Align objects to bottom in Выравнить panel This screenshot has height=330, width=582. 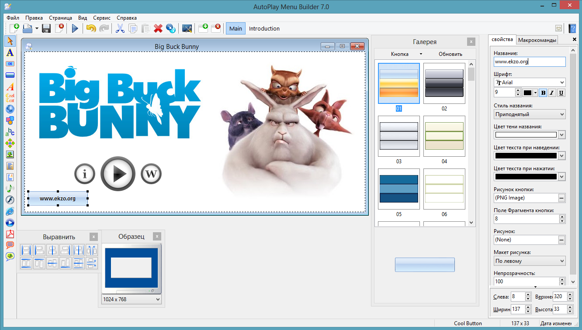click(66, 263)
